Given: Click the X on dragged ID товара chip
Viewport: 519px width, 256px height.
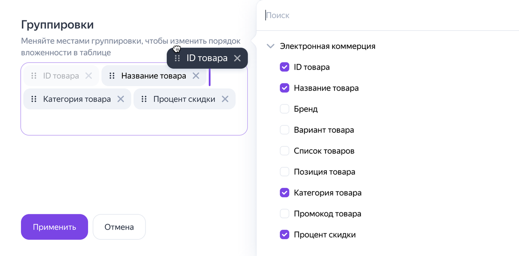Looking at the screenshot, I should (x=238, y=58).
